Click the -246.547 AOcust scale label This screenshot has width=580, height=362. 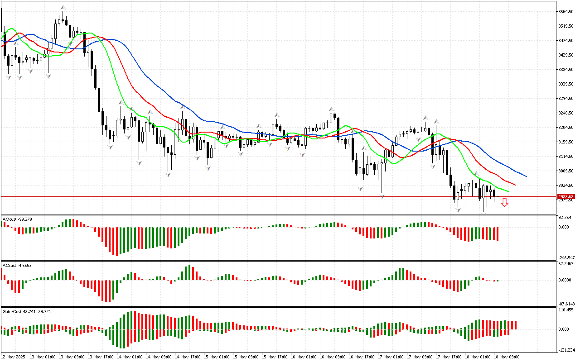click(x=566, y=257)
